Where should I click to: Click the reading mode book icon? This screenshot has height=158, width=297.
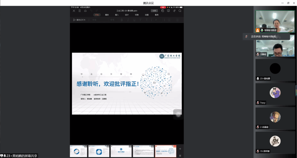click(x=168, y=11)
